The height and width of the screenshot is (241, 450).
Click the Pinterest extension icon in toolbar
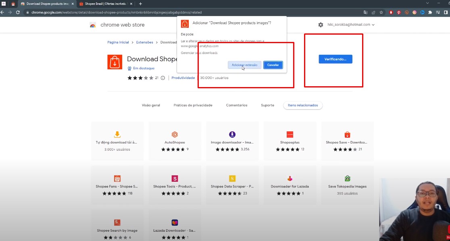[x=399, y=12]
